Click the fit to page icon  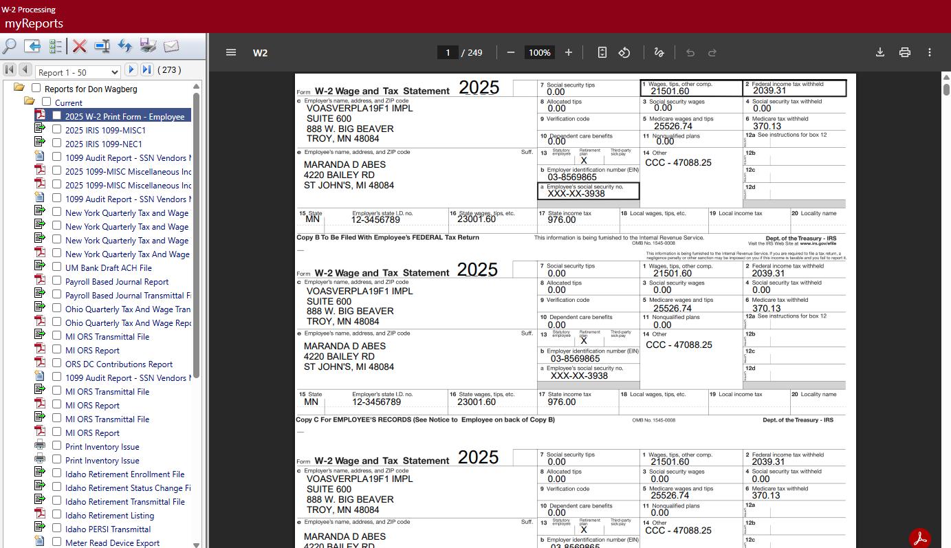(602, 53)
